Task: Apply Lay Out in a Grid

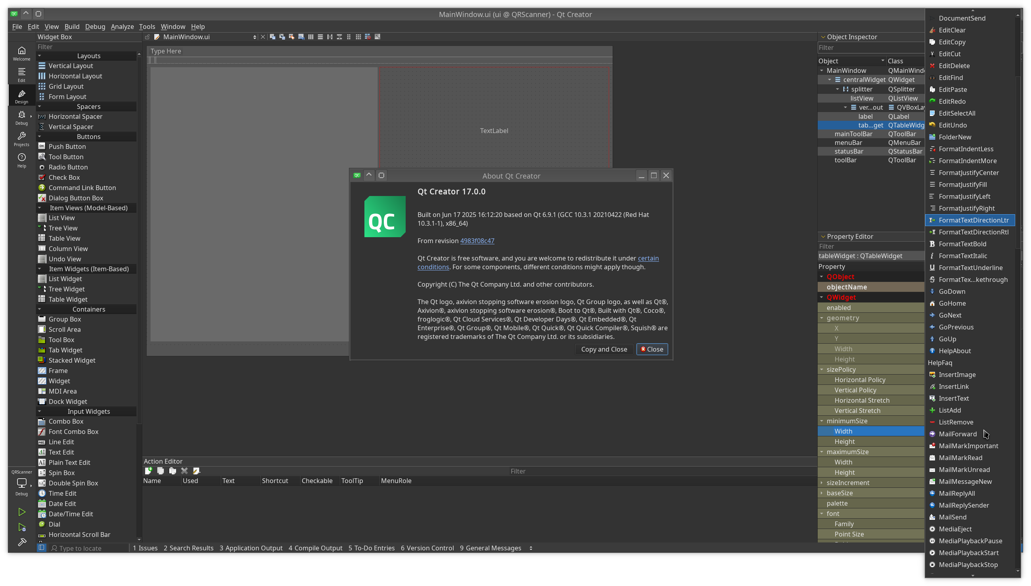Action: pos(358,36)
